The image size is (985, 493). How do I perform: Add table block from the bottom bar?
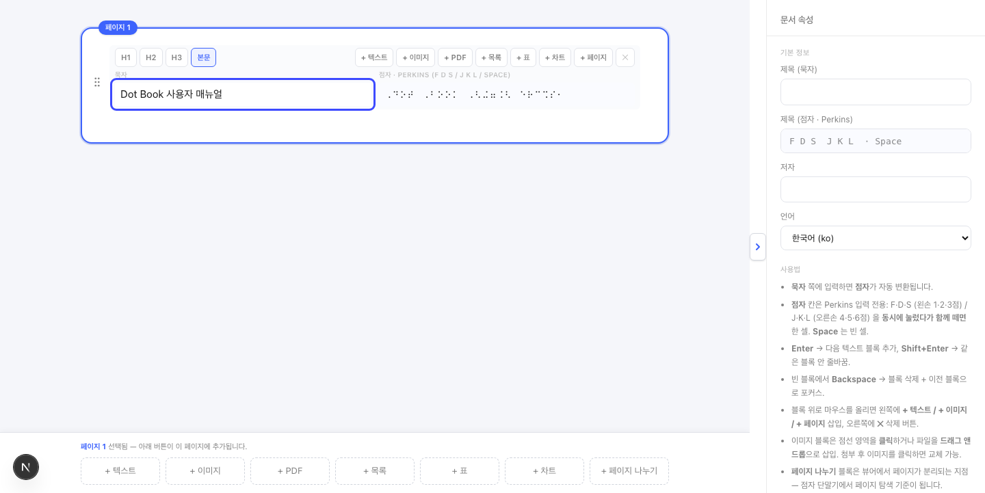[460, 471]
